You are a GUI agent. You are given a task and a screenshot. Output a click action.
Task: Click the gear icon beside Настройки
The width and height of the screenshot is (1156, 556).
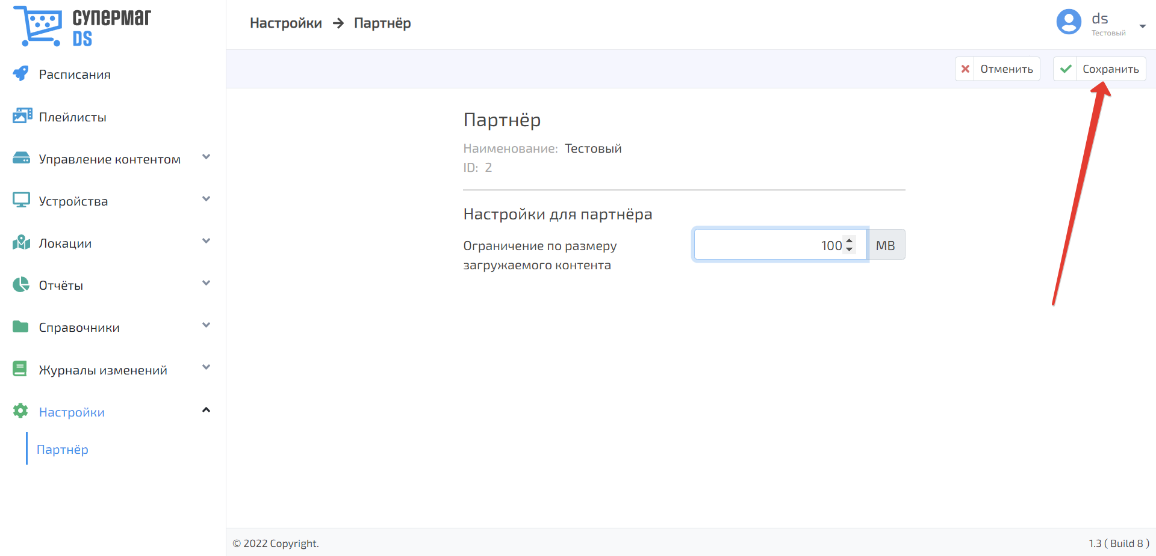20,411
